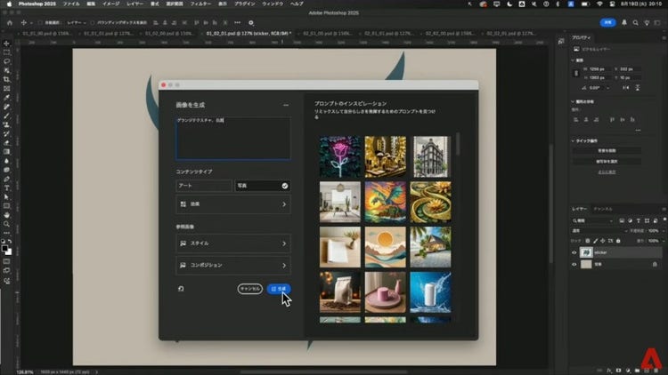The width and height of the screenshot is (668, 375).
Task: Toggle visibility of sticker layer
Action: pos(574,252)
